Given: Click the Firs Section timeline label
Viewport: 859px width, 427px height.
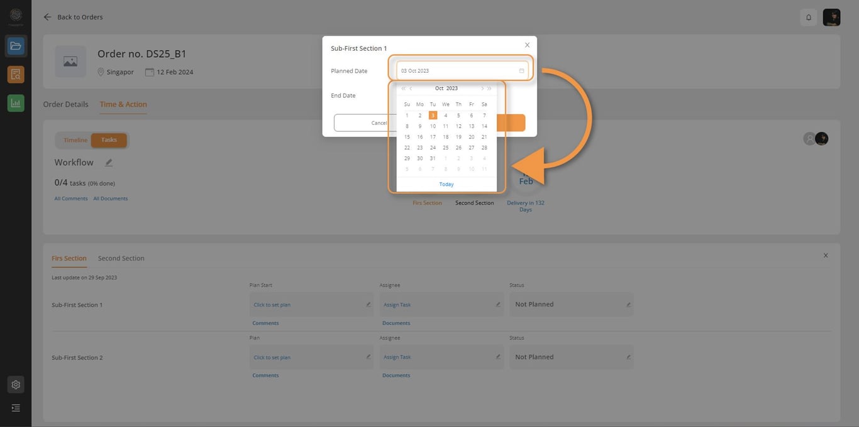Looking at the screenshot, I should click(x=428, y=203).
